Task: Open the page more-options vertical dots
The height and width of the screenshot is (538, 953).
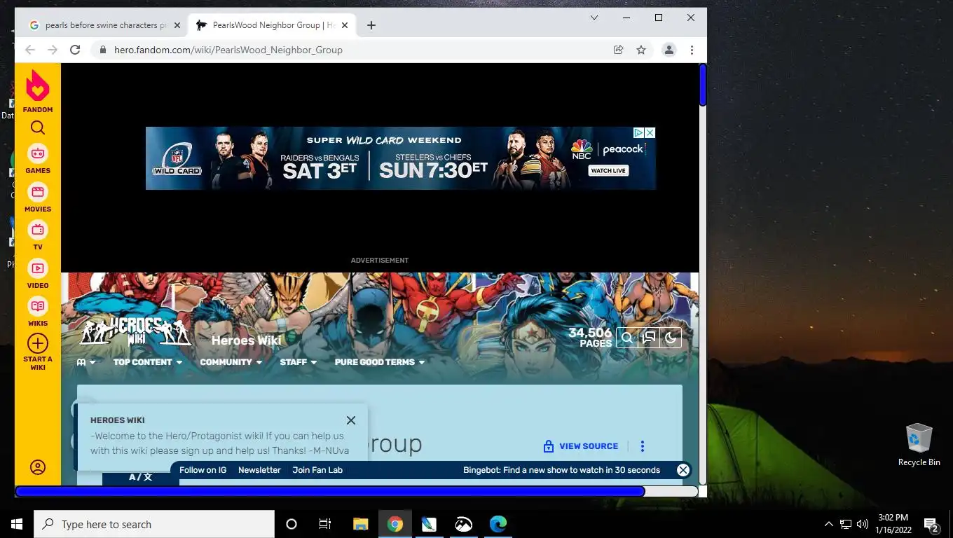Action: click(x=643, y=446)
